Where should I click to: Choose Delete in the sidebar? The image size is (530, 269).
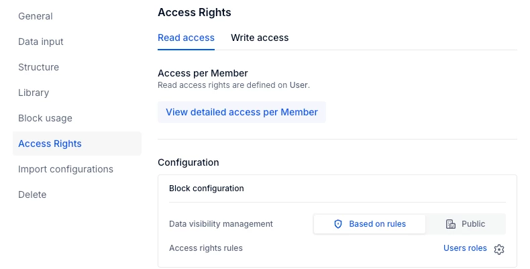tap(32, 195)
